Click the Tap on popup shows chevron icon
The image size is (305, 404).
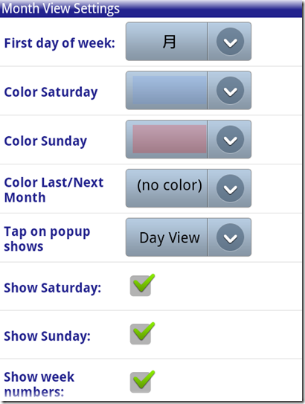pos(230,237)
